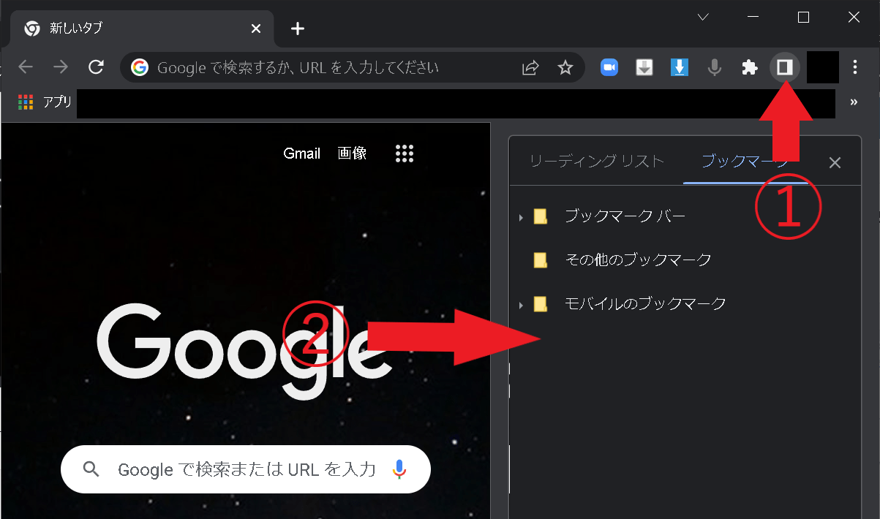This screenshot has height=519, width=880.
Task: Show hidden bookmarks with » chevron
Action: (854, 102)
